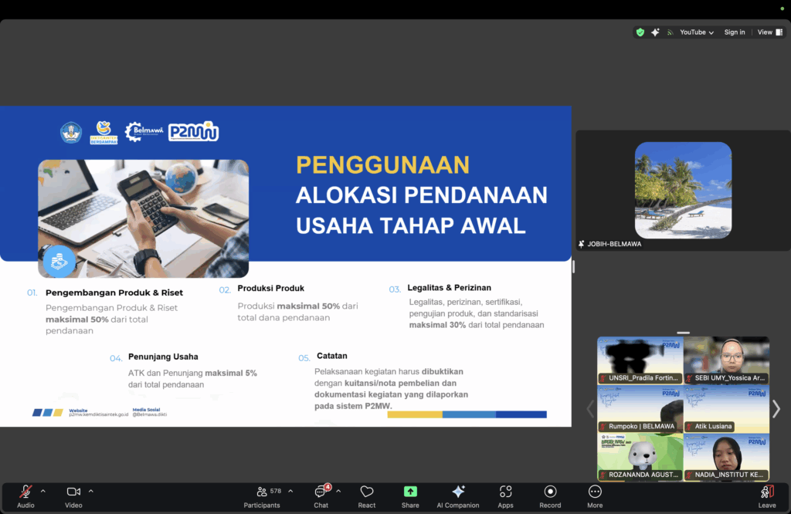Click the pin icon next to JOBIH-BELMAWA
Screen dimensions: 791x514
(x=581, y=244)
